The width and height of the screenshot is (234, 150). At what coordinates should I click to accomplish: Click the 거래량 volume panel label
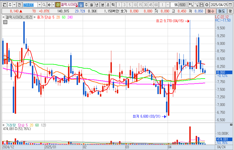click(11, 125)
